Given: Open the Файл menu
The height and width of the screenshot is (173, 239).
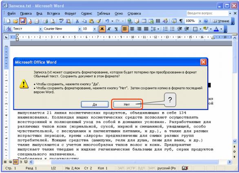Looking at the screenshot, I should 11,13.
